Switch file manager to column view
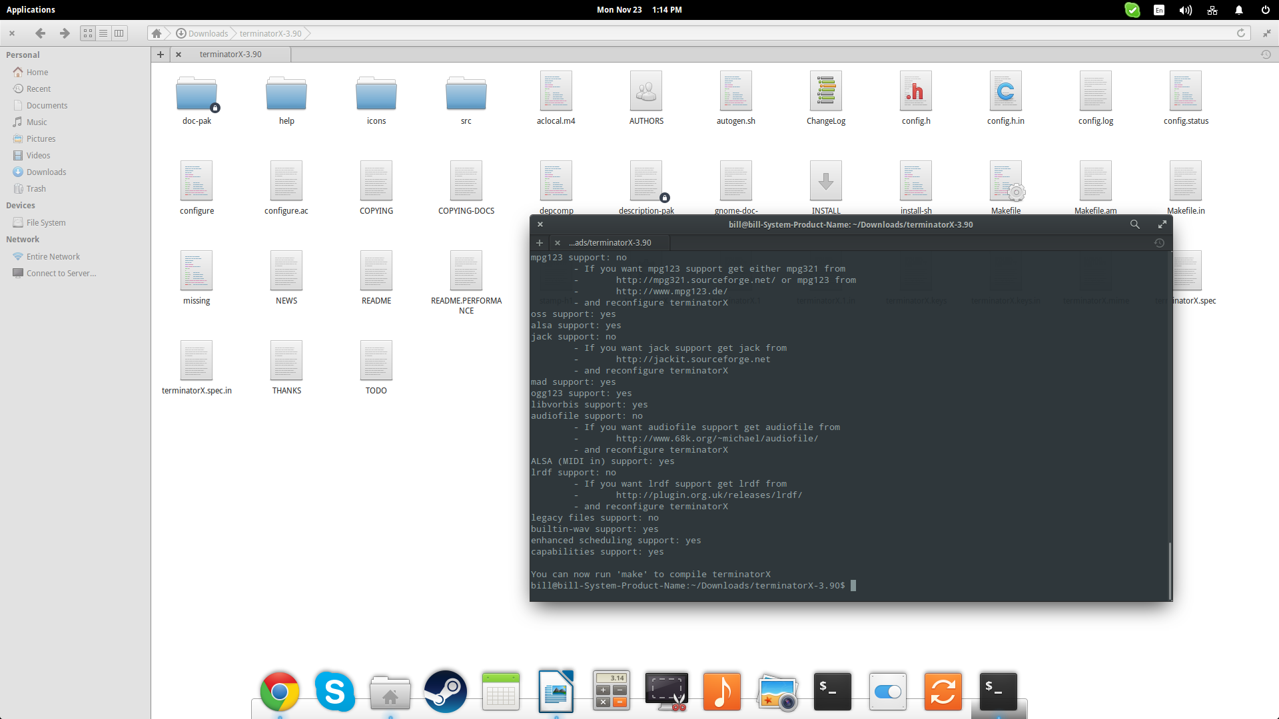 pyautogui.click(x=119, y=33)
